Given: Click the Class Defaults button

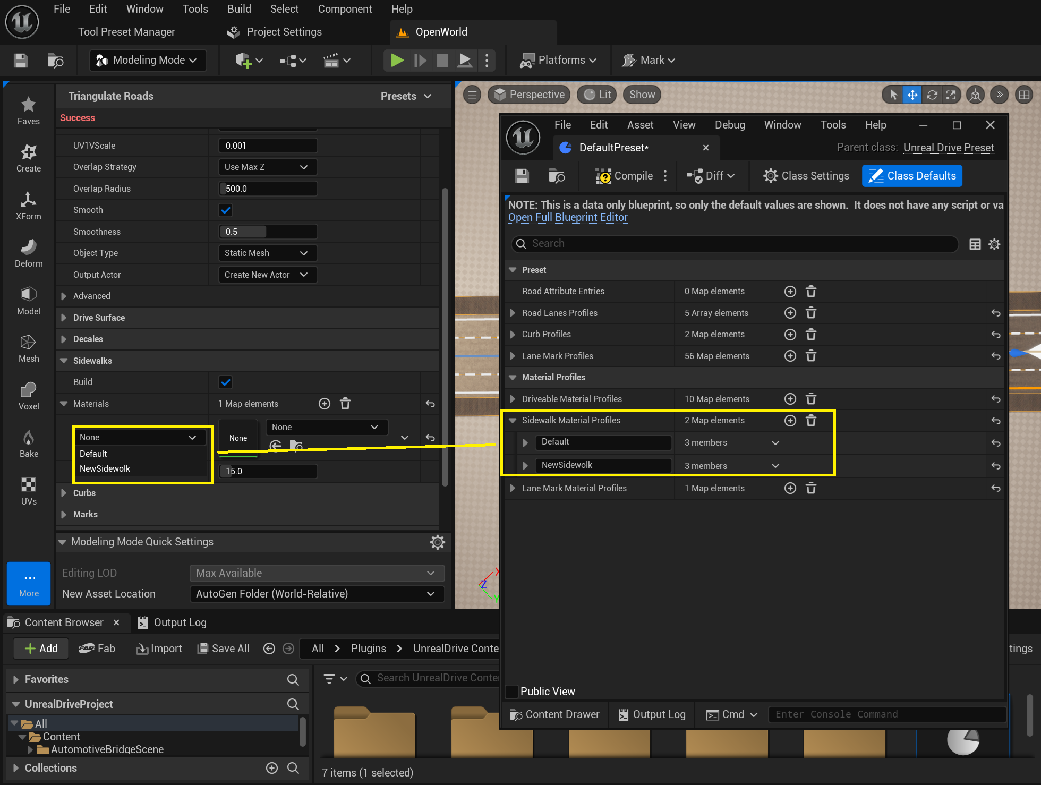Looking at the screenshot, I should [x=912, y=176].
